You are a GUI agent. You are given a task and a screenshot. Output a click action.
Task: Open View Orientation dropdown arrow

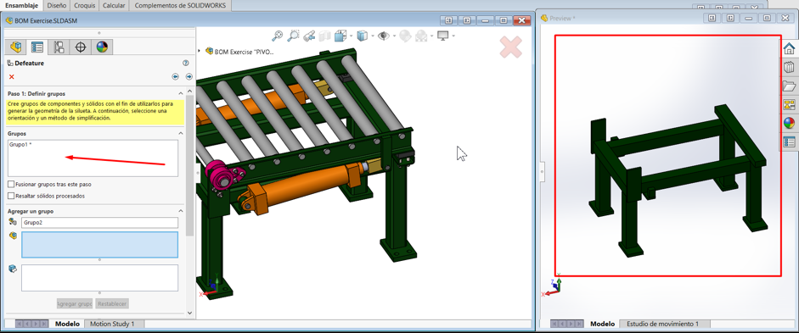tap(351, 36)
